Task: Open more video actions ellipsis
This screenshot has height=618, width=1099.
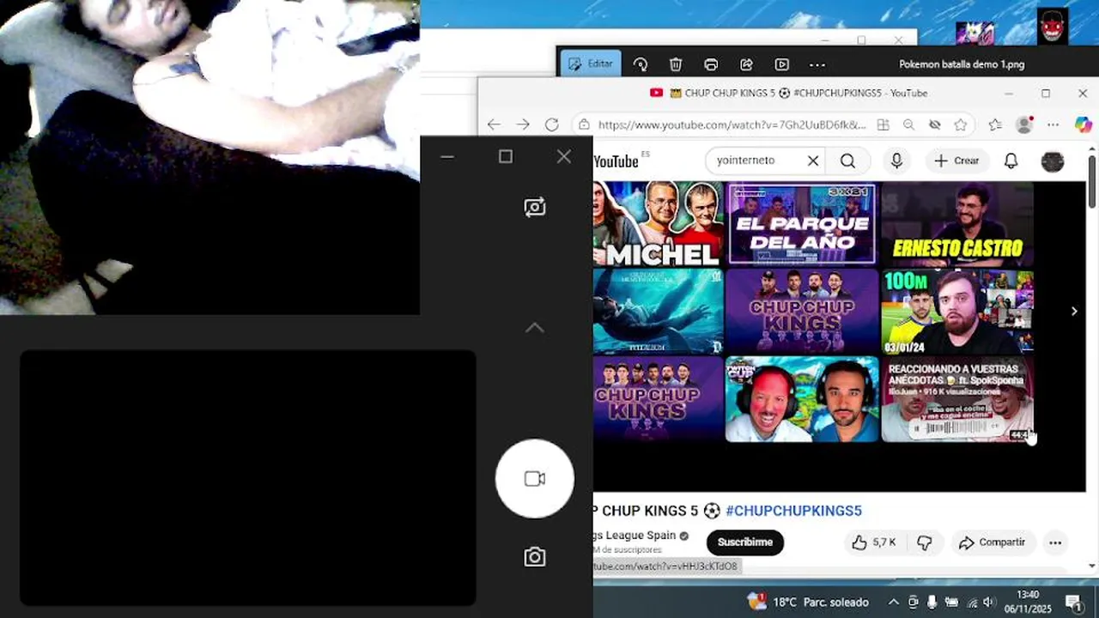Action: (x=1055, y=542)
